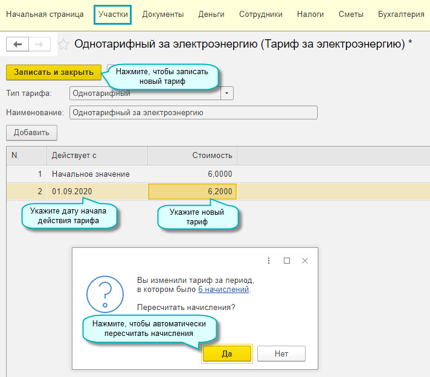Open the Деньги section
The height and width of the screenshot is (377, 430).
point(211,14)
